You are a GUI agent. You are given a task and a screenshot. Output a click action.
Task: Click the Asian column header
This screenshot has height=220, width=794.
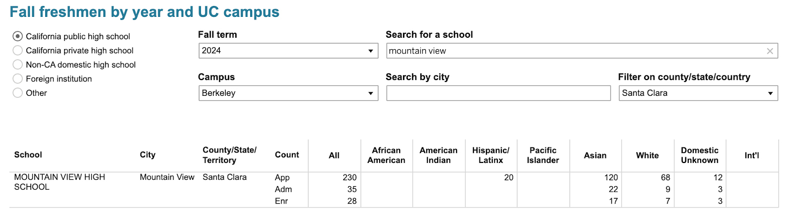(x=595, y=155)
